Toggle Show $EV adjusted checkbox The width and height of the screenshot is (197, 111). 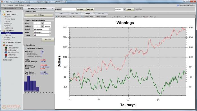pyautogui.click(x=26, y=48)
